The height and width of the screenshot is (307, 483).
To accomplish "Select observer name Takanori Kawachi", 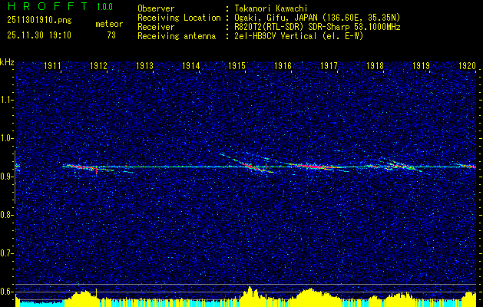I will pyautogui.click(x=270, y=8).
